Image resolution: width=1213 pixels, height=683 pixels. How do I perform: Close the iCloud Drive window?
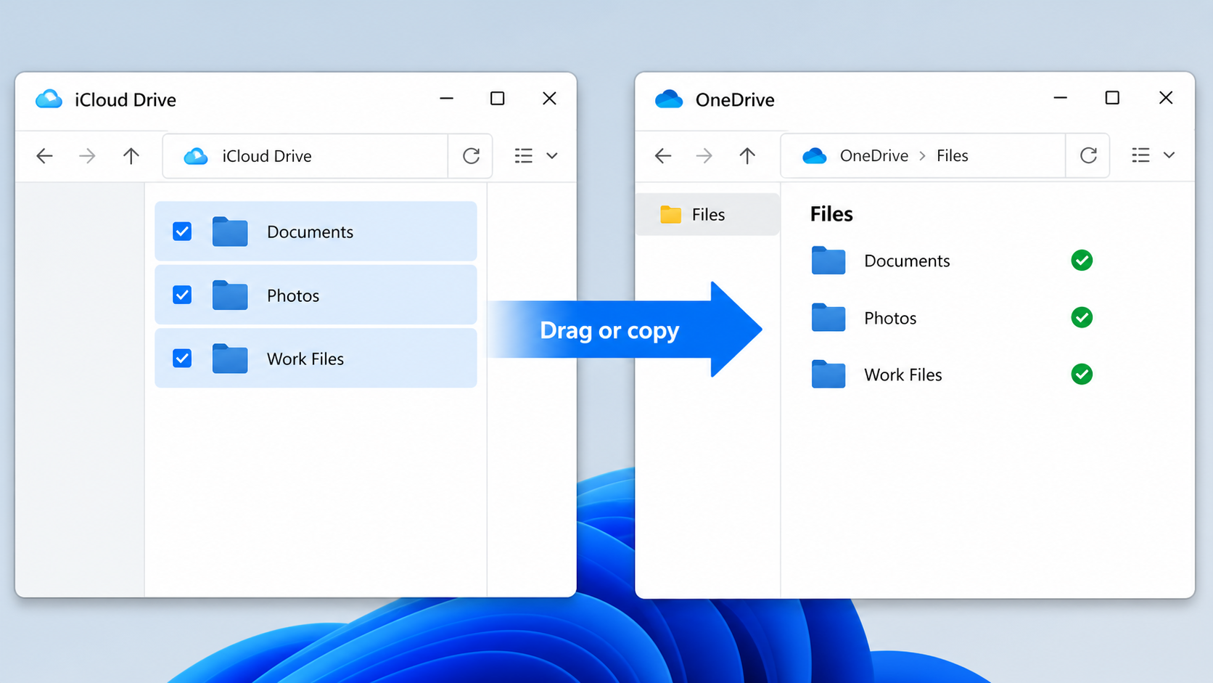(549, 98)
